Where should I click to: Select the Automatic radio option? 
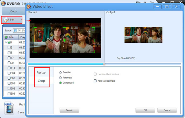pyautogui.click(x=60, y=78)
